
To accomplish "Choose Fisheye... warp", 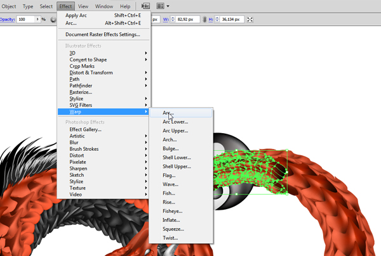I will click(x=181, y=211).
